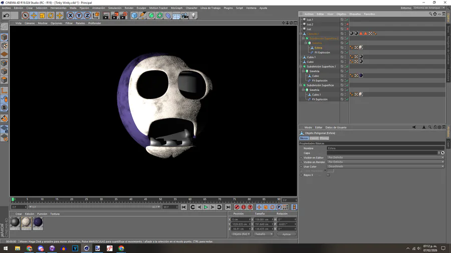This screenshot has width=451, height=253.
Task: Click the Cube primitive icon
Action: pos(134,15)
